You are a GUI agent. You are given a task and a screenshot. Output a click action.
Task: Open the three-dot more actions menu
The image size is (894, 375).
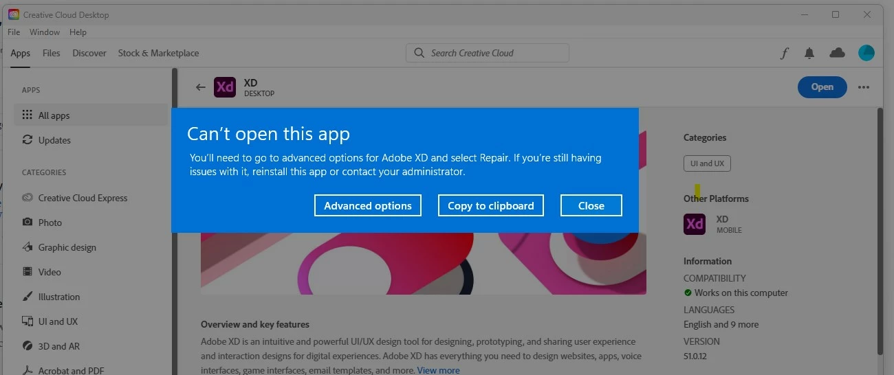click(864, 87)
